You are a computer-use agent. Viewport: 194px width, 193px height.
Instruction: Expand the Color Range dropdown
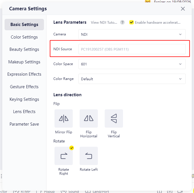coord(132,79)
